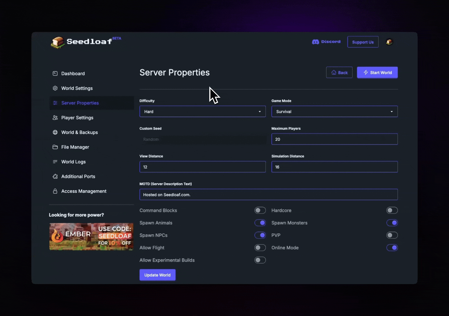Click the Discord controller icon
The image size is (449, 316).
(315, 42)
